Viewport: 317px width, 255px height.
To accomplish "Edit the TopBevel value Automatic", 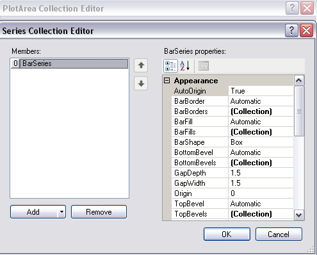I will point(261,204).
